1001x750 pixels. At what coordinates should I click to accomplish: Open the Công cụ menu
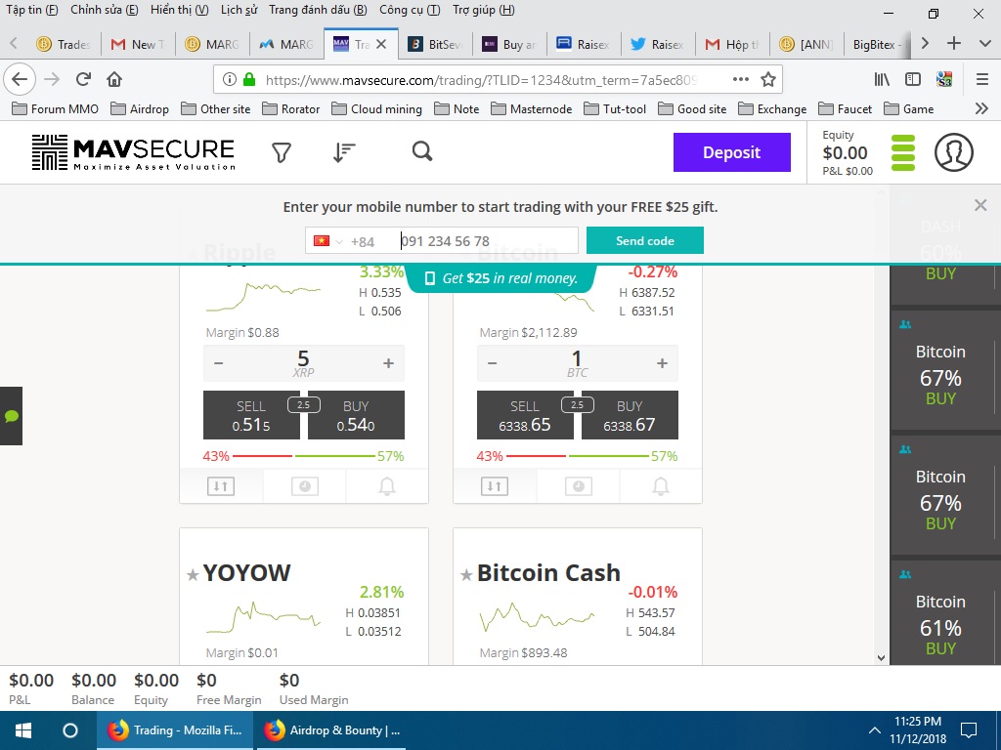410,10
